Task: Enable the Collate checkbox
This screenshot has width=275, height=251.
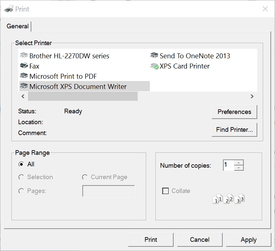Action: [165, 191]
